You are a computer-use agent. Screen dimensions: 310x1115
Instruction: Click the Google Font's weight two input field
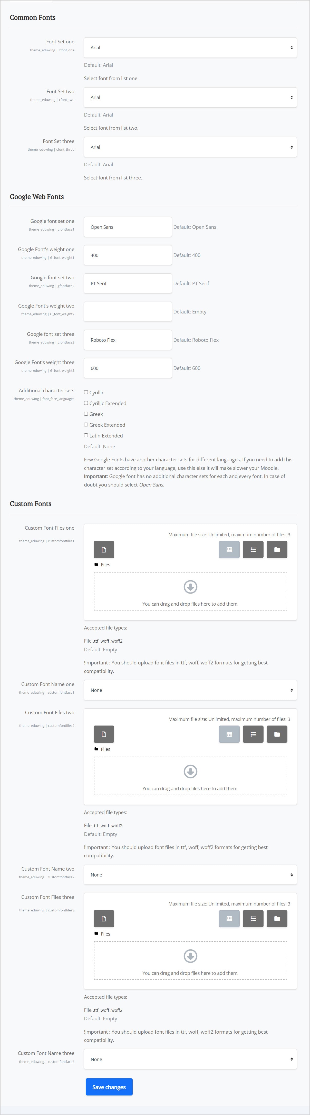pyautogui.click(x=128, y=311)
